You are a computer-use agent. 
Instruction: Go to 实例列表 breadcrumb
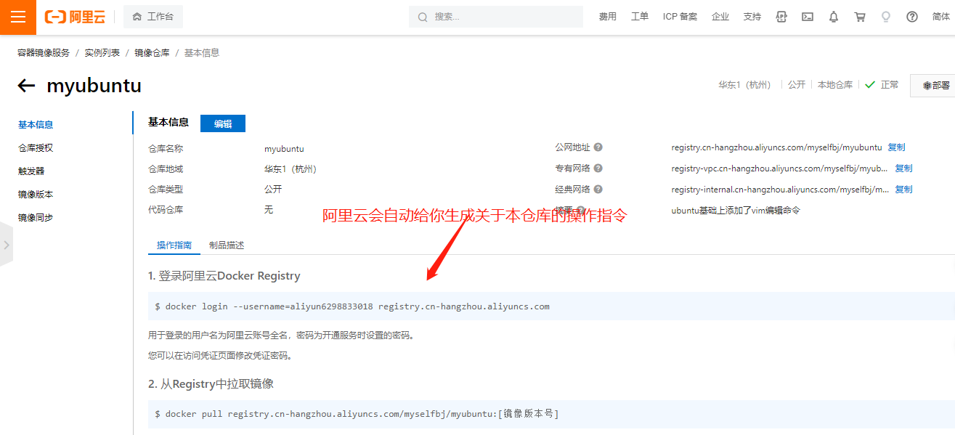pyautogui.click(x=102, y=53)
